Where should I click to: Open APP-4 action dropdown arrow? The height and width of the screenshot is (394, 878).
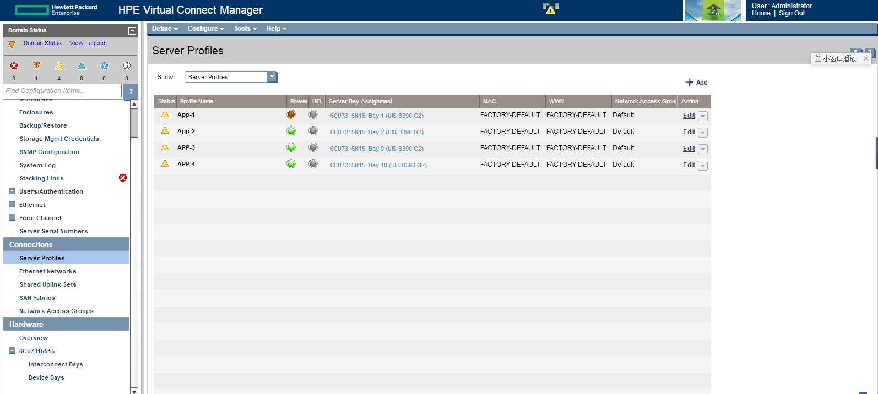pyautogui.click(x=703, y=166)
